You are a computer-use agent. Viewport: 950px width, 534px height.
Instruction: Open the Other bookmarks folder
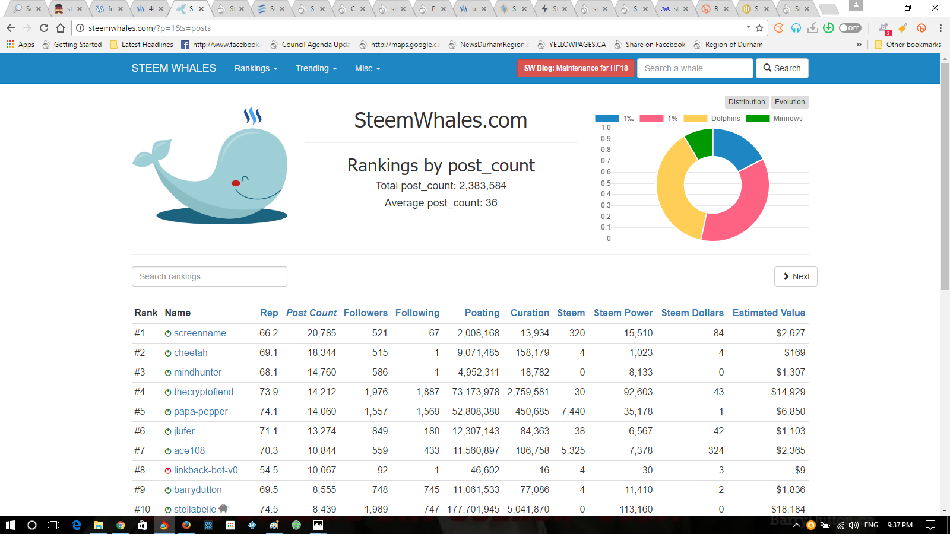click(908, 44)
